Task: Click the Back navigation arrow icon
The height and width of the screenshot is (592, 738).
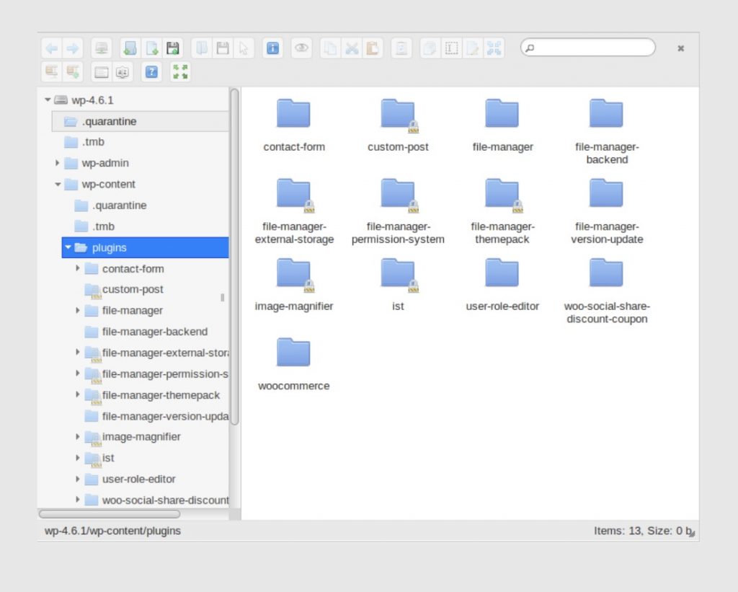Action: (x=52, y=48)
